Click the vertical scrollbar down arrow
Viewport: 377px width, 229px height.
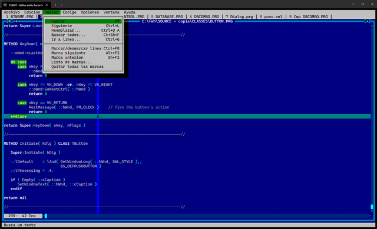click(x=372, y=211)
